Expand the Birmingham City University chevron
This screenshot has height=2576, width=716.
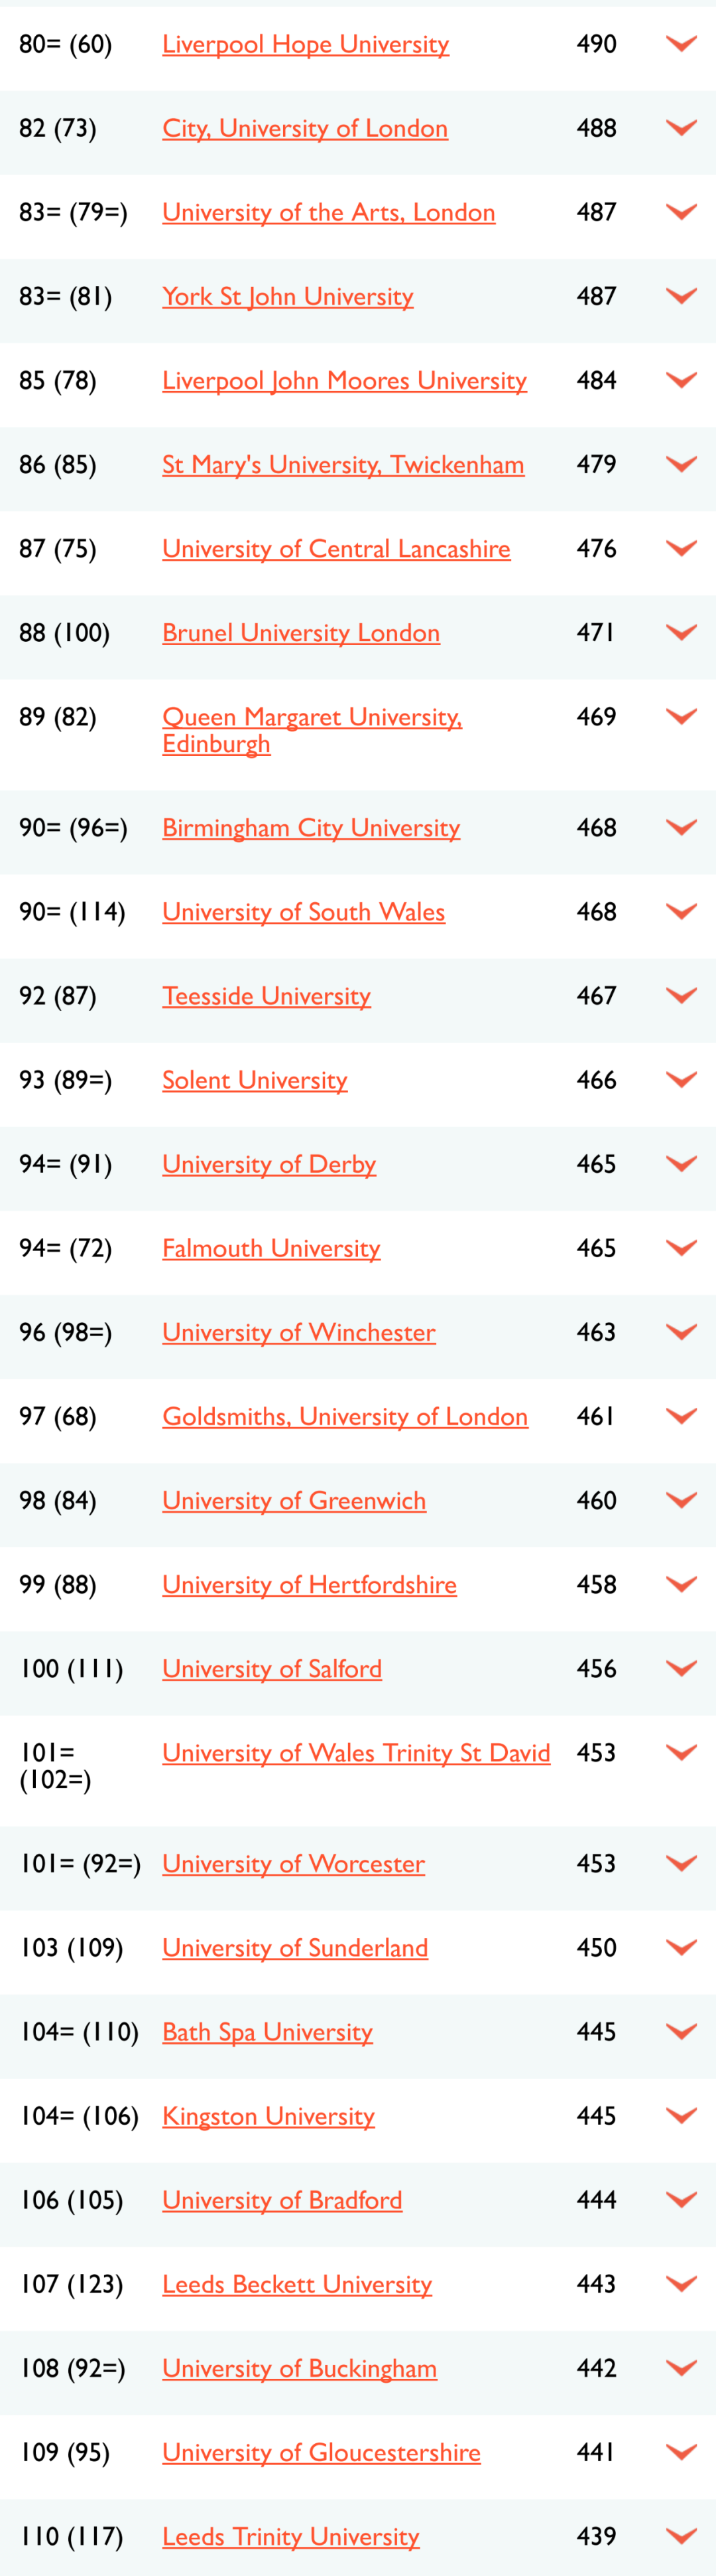[x=681, y=827]
